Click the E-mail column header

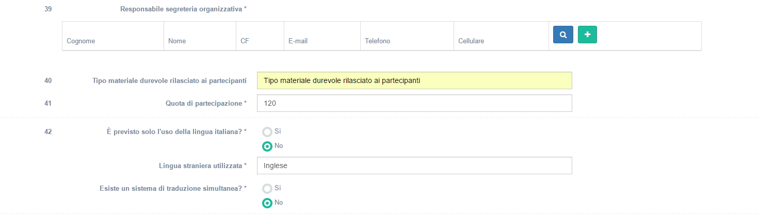tap(298, 41)
